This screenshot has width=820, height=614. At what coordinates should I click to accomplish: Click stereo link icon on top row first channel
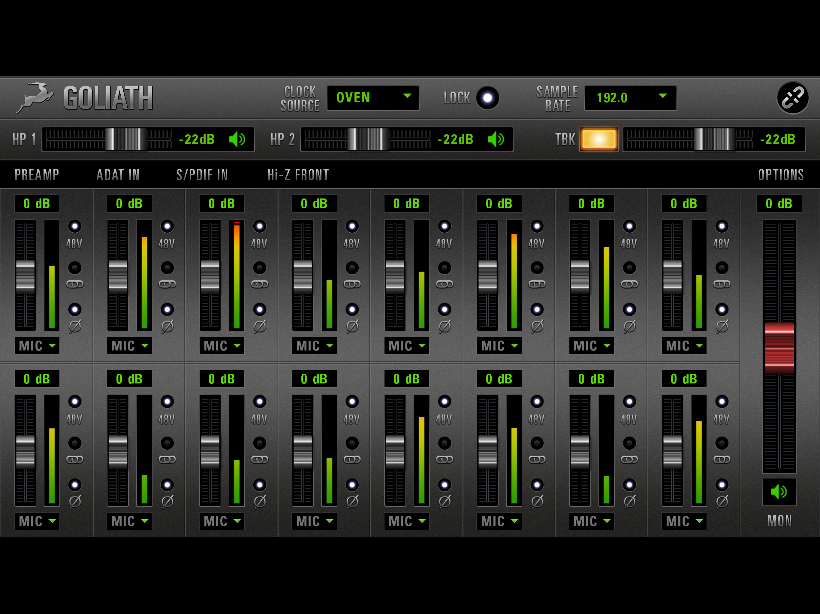tap(74, 285)
